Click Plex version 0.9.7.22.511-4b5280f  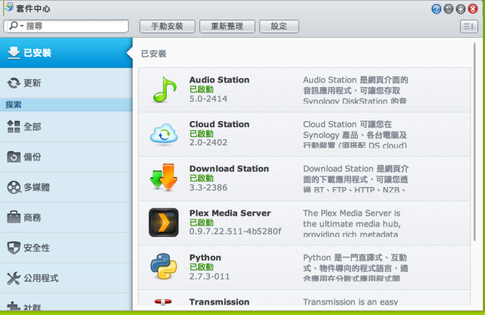pos(236,231)
